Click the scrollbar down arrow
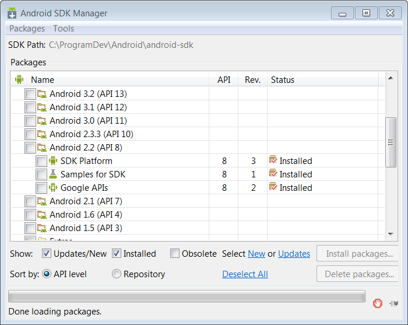Image resolution: width=408 pixels, height=325 pixels. tap(391, 234)
